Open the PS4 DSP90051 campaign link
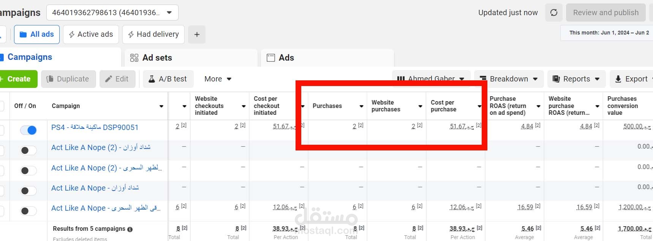The width and height of the screenshot is (653, 241). point(95,127)
